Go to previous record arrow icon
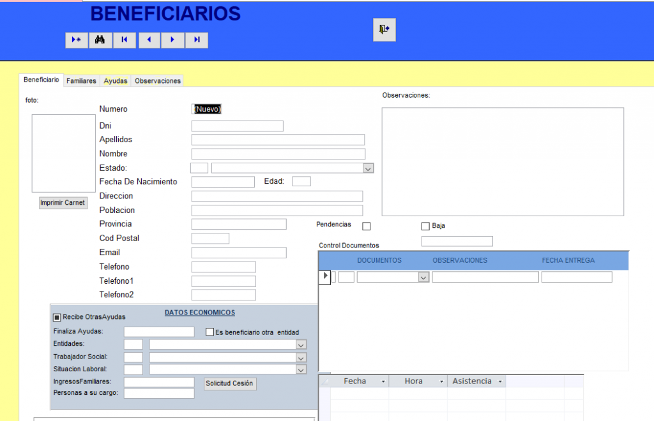Image resolution: width=654 pixels, height=421 pixels. point(148,40)
